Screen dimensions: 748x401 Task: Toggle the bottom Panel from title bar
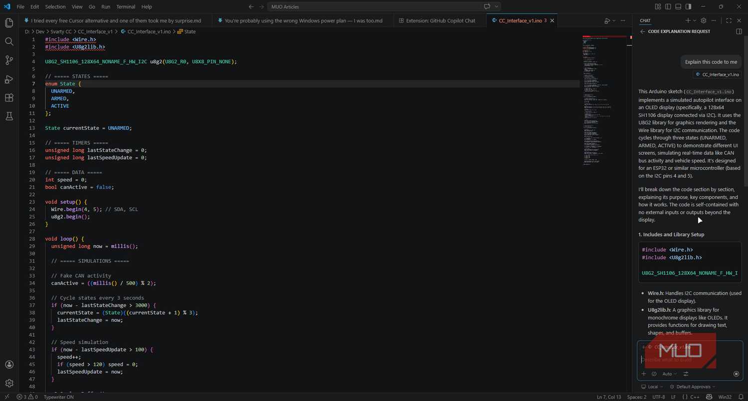click(678, 6)
